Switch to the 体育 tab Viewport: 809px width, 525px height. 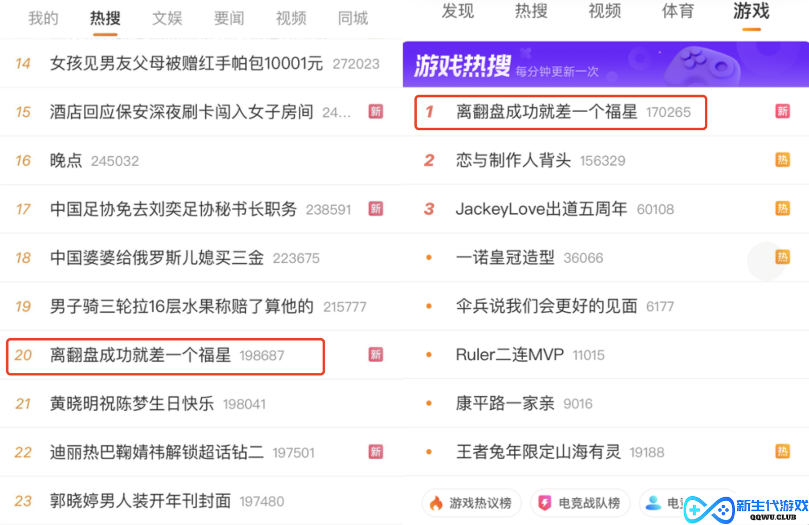(x=678, y=11)
